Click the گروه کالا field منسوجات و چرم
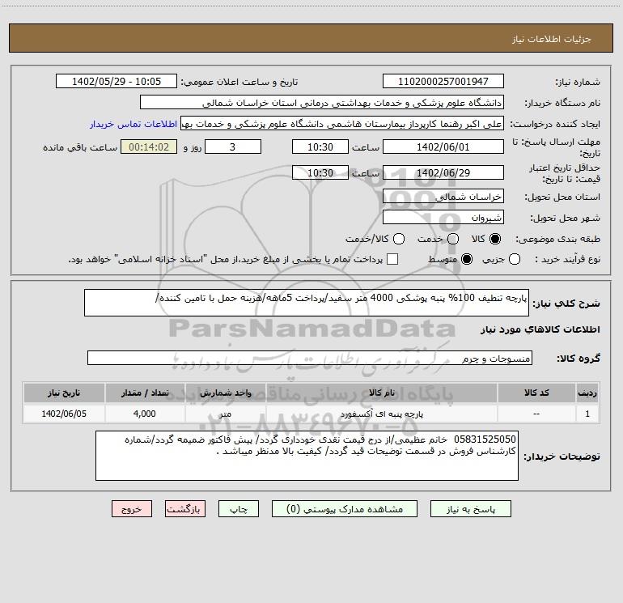 click(x=310, y=358)
